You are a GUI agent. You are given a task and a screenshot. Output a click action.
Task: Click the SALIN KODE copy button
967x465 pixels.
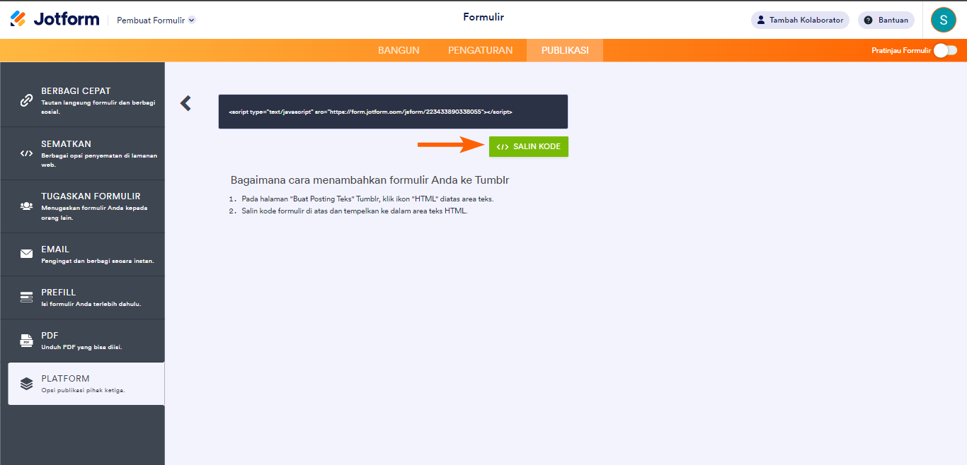528,146
